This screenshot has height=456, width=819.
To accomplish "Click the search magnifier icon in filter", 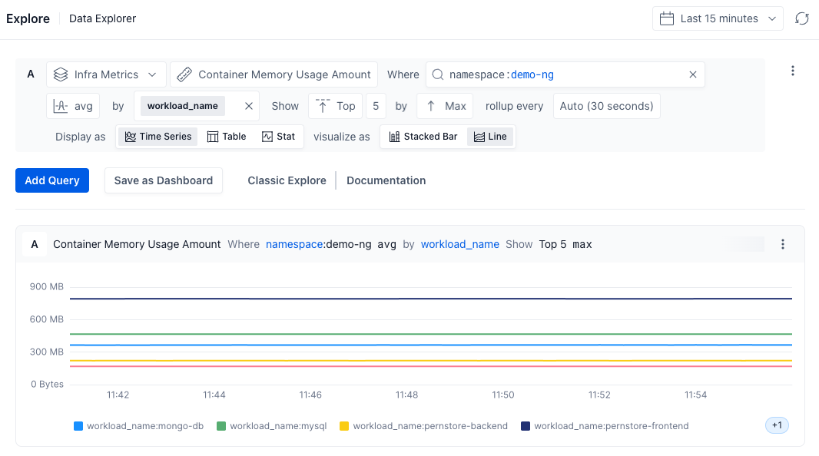I will [x=438, y=74].
